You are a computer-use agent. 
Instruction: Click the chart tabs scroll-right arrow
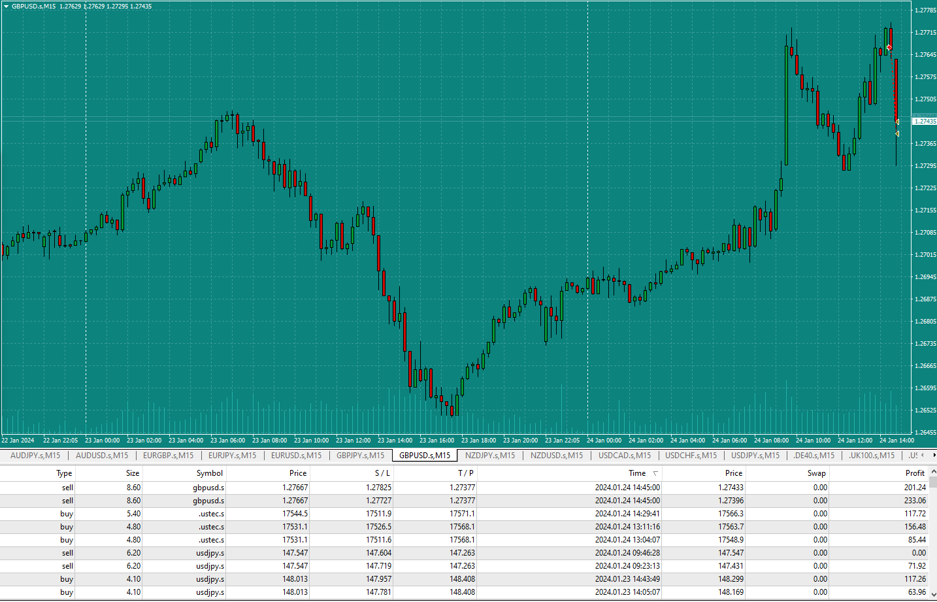click(x=934, y=455)
